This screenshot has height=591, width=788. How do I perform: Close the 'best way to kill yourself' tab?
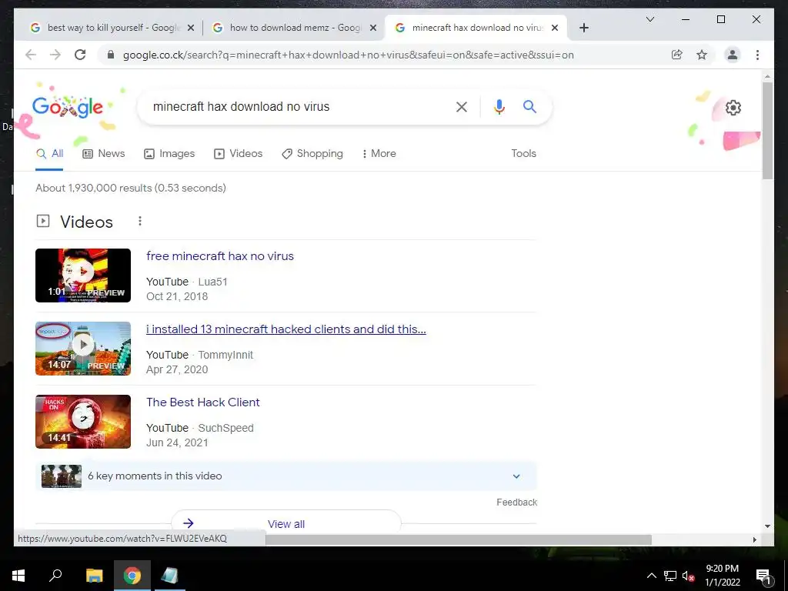191,28
